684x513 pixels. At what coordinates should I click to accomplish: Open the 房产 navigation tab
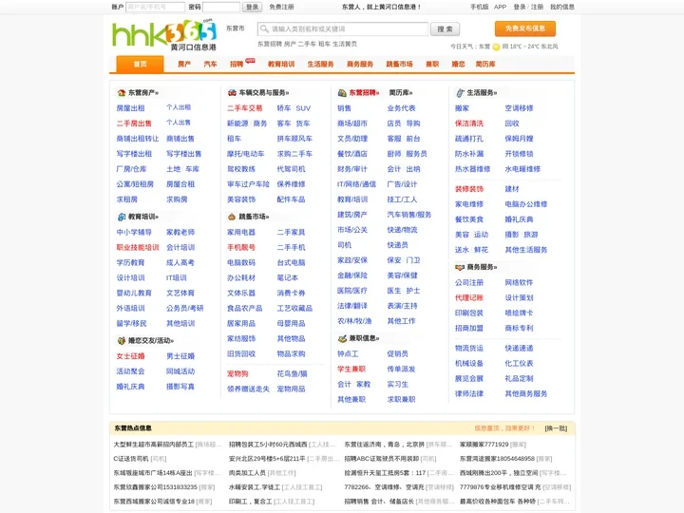184,65
